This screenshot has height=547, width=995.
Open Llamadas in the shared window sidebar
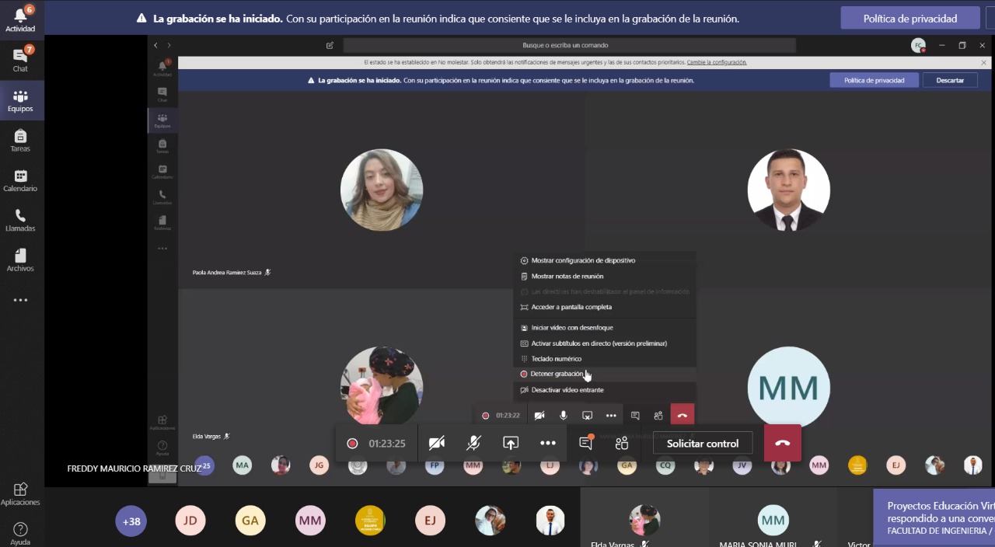pyautogui.click(x=162, y=197)
